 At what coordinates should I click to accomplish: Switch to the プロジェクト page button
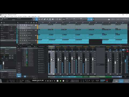click(125, 19)
